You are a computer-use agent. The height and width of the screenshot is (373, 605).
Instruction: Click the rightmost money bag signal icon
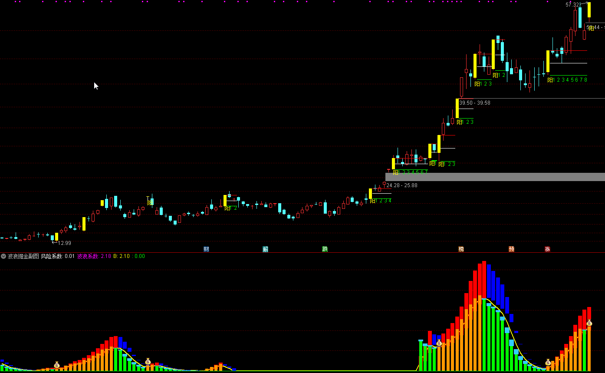(x=589, y=323)
